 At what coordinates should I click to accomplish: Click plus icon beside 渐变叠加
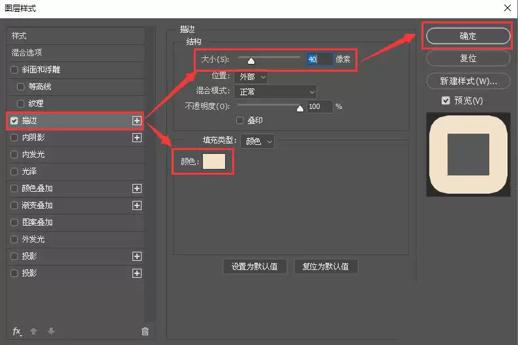[x=137, y=205]
